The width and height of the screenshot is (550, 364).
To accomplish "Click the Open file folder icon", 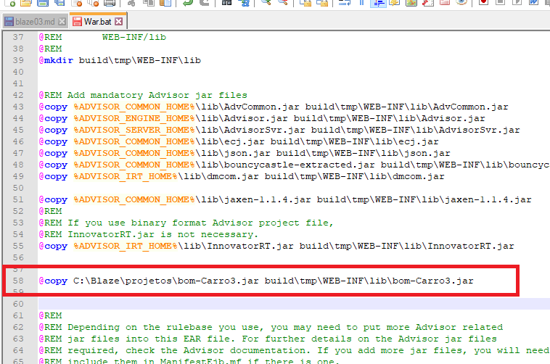I will tap(26, 3).
